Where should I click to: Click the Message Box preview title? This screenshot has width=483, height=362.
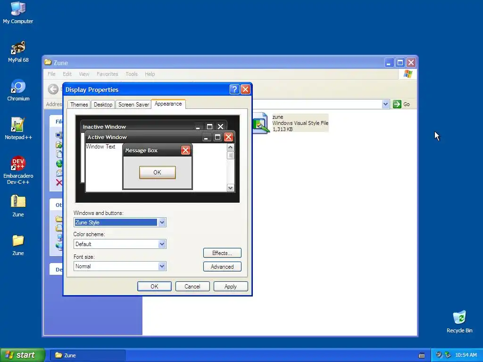coord(142,150)
